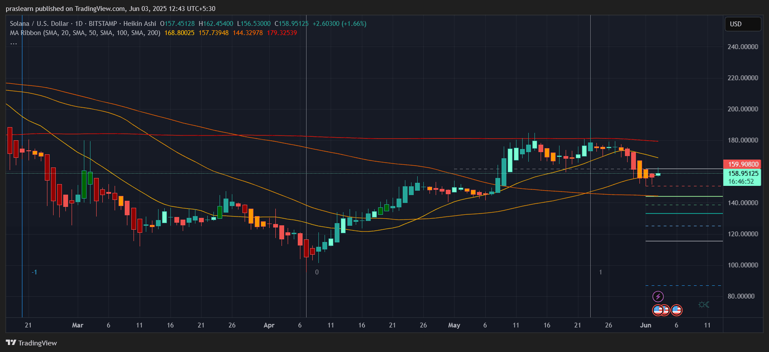The width and height of the screenshot is (769, 352).
Task: Click the rightmost US flag economic event icon
Action: pos(677,310)
